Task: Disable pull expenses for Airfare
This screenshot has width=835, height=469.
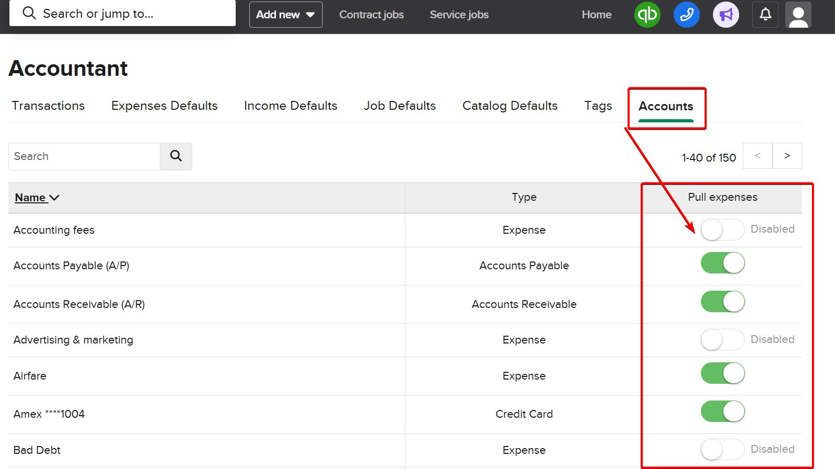Action: click(x=722, y=373)
